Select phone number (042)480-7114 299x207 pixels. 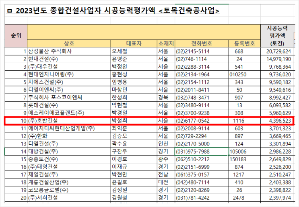(202, 182)
